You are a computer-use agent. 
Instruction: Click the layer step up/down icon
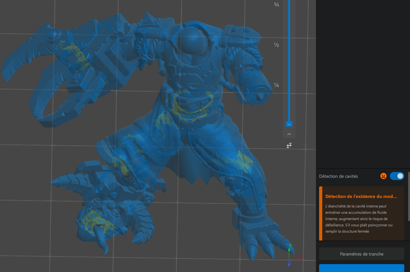tap(289, 145)
